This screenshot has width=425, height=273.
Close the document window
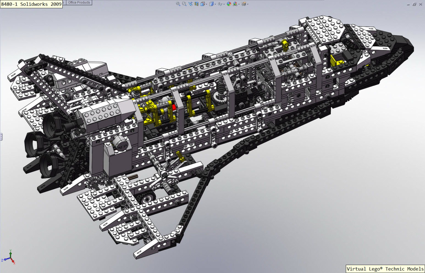[x=421, y=4]
